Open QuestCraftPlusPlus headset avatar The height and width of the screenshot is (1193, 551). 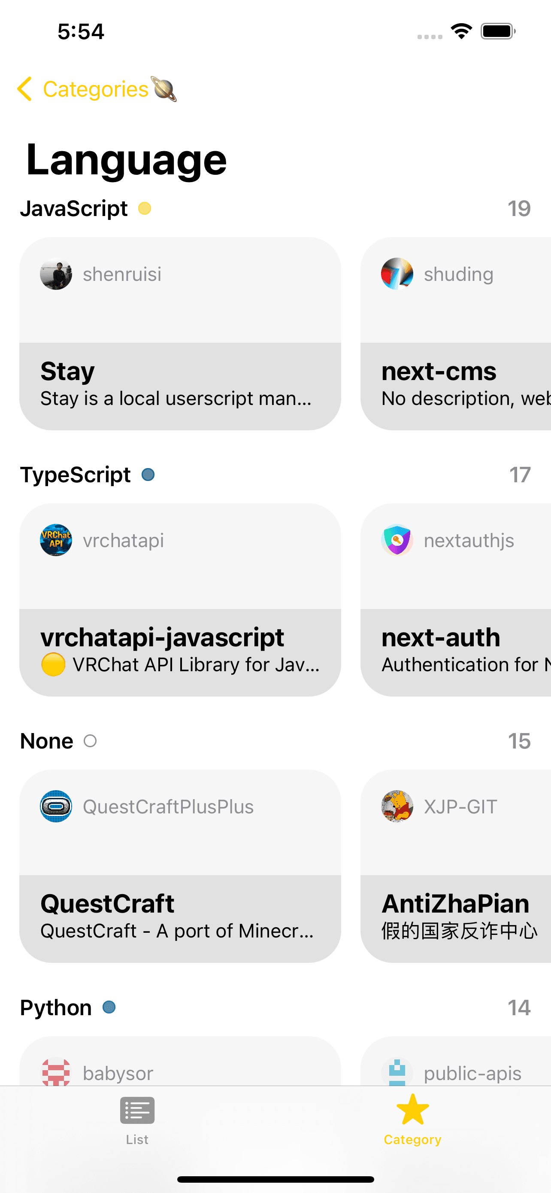pyautogui.click(x=56, y=806)
